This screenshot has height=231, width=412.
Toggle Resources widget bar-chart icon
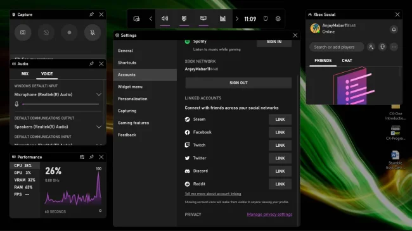[222, 18]
